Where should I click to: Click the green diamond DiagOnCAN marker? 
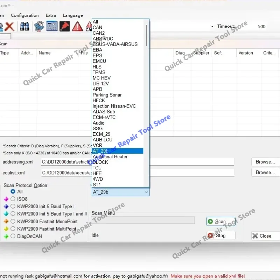coord(6,236)
